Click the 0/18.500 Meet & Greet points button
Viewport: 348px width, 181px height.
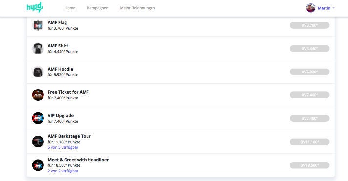tap(309, 165)
